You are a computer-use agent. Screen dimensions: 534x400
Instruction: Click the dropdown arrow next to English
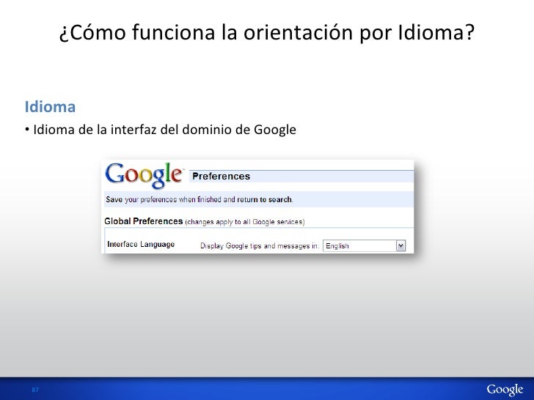click(x=400, y=245)
